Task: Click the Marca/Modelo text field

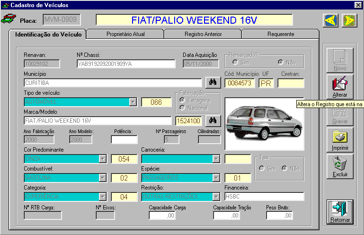Action: pyautogui.click(x=98, y=121)
